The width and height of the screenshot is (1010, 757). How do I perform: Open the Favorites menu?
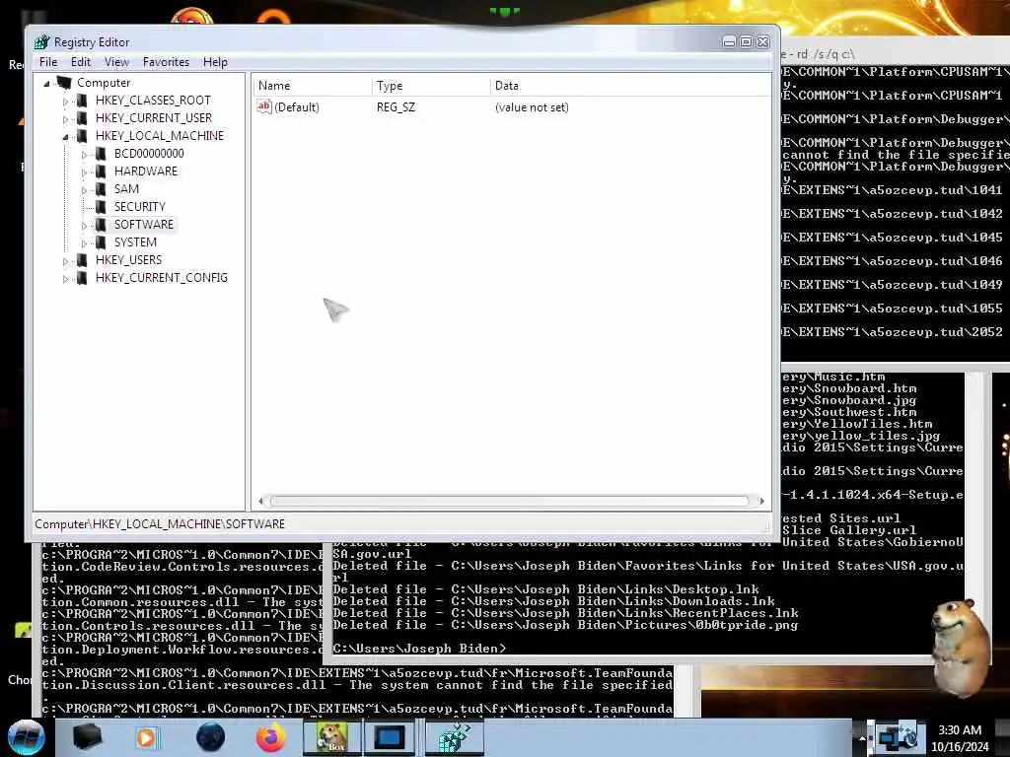[x=166, y=62]
